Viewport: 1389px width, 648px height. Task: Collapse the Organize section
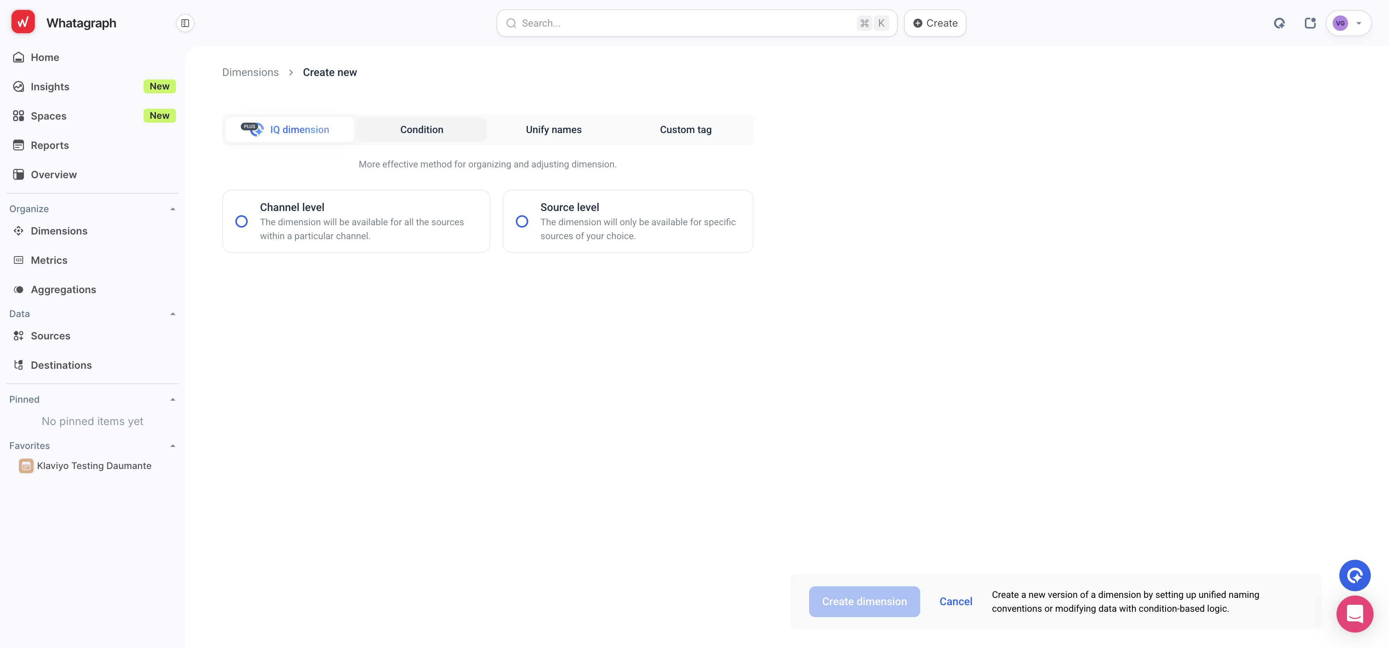coord(172,209)
